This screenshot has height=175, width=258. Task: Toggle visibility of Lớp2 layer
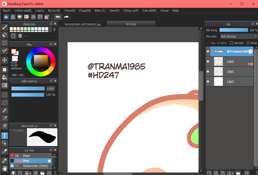pos(208,61)
